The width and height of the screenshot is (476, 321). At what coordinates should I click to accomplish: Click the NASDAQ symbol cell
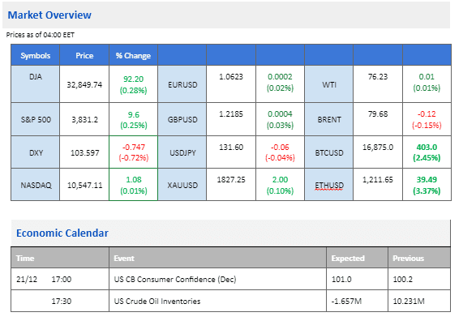click(x=35, y=185)
